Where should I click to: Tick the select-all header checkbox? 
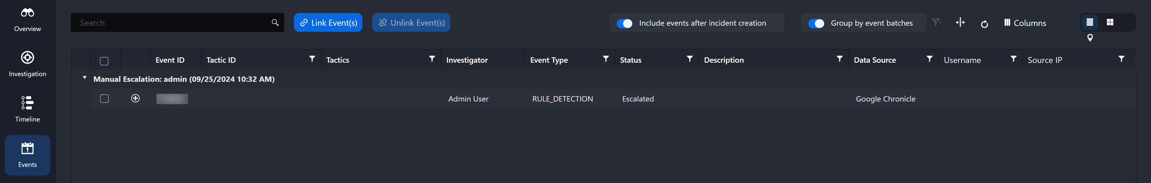(x=104, y=61)
